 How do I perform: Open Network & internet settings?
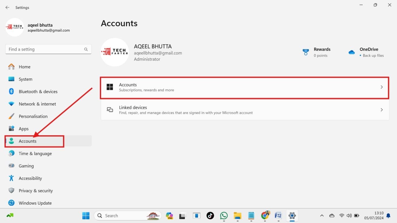pos(37,104)
